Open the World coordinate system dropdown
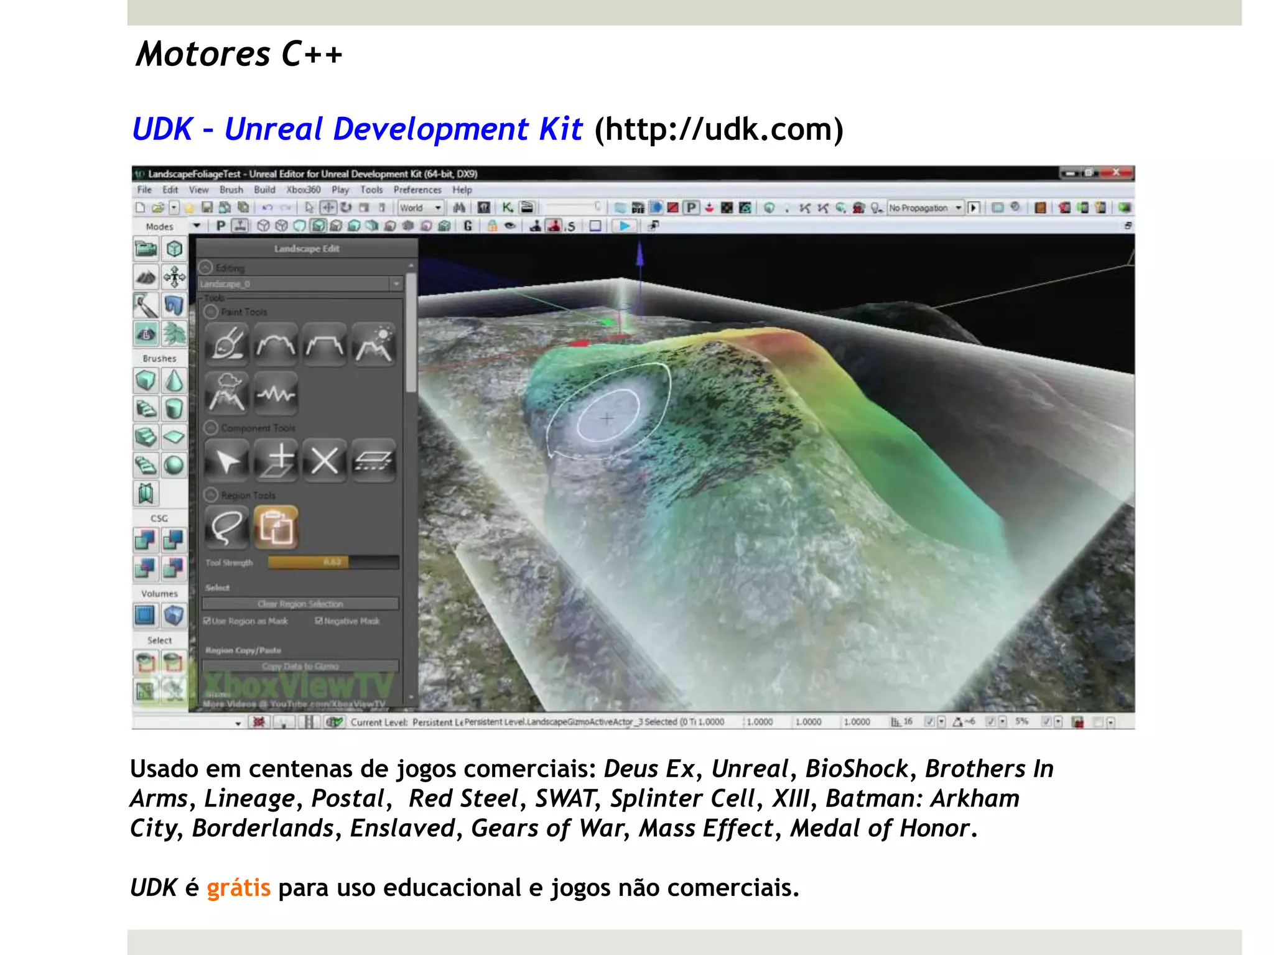 [x=421, y=208]
